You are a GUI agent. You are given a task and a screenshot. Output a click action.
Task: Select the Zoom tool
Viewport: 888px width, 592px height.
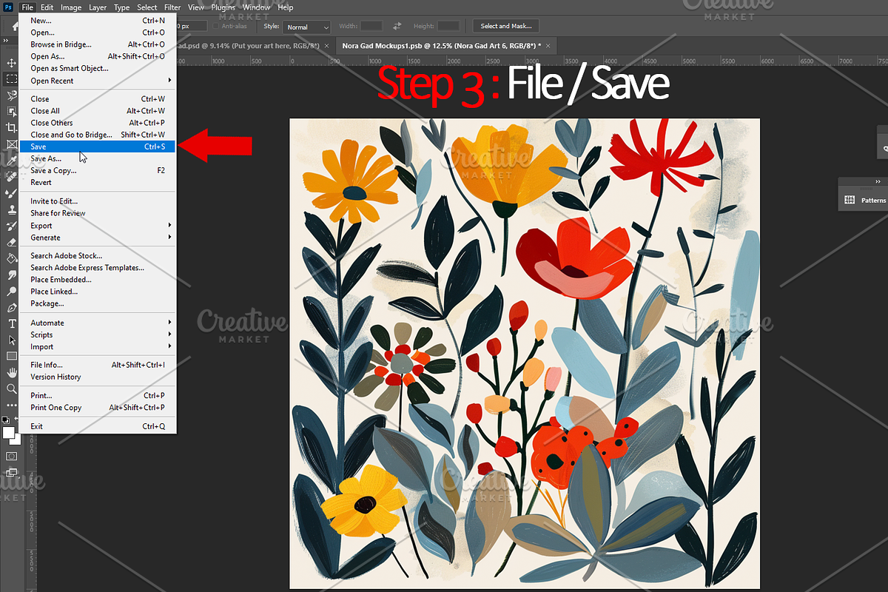click(11, 388)
